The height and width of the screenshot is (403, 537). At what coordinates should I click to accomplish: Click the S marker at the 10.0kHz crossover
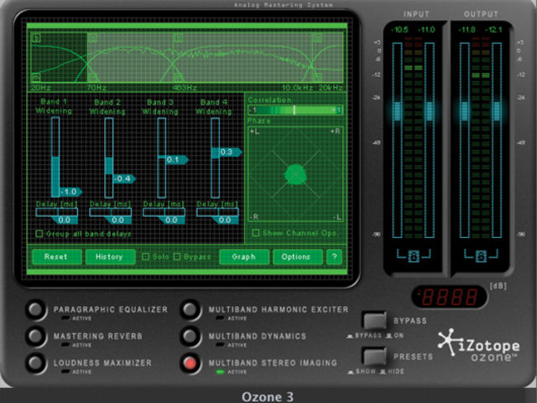click(x=318, y=38)
